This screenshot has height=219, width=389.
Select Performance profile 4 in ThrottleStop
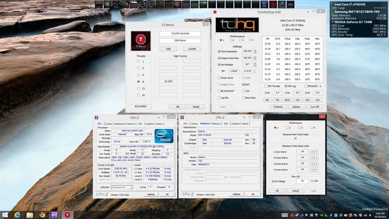point(250,40)
